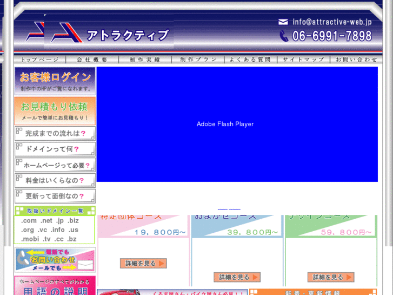Open 更新って面倒なの? sidebar button
This screenshot has width=393, height=295.
55,196
